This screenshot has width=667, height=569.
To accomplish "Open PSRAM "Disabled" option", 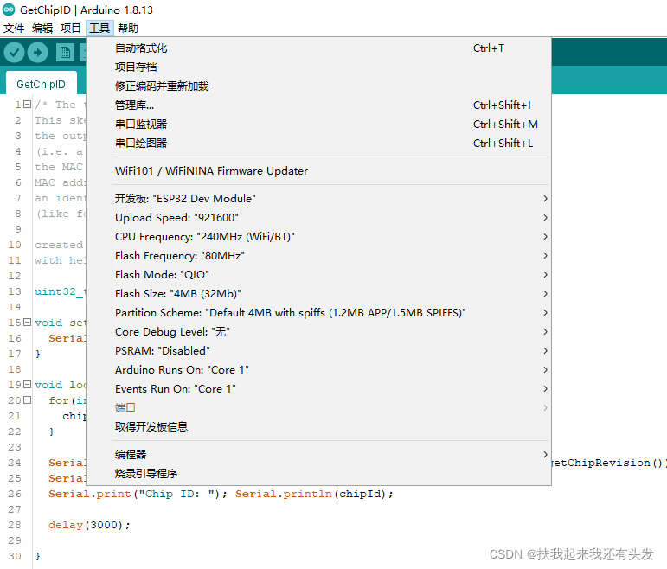I will (x=319, y=351).
